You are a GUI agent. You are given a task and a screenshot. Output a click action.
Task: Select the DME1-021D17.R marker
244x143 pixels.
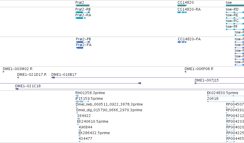pos(18,78)
